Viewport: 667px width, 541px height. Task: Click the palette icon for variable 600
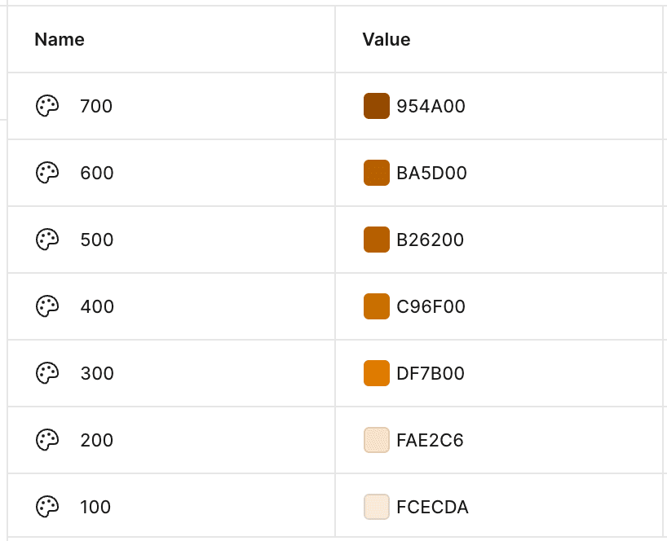pyautogui.click(x=47, y=173)
